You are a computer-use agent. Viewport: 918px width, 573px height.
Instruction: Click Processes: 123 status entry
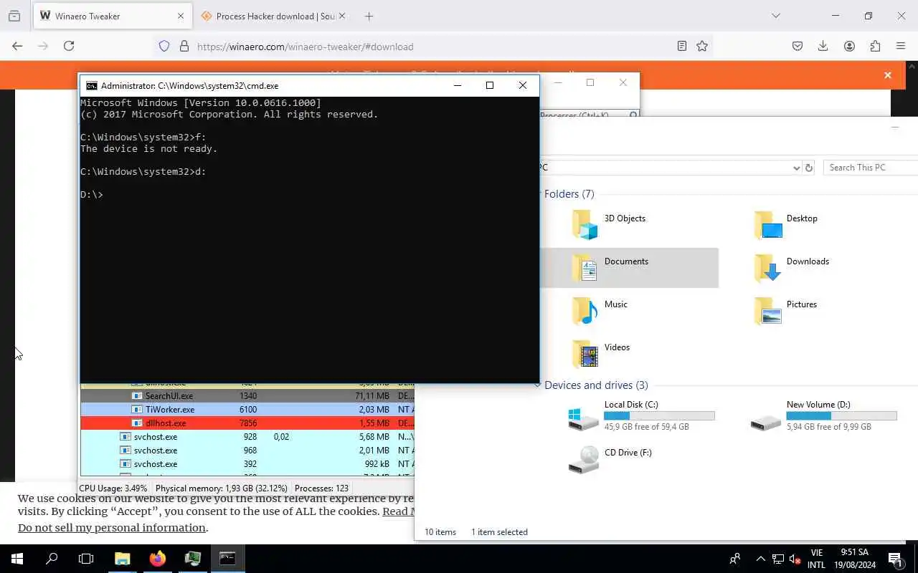click(321, 488)
